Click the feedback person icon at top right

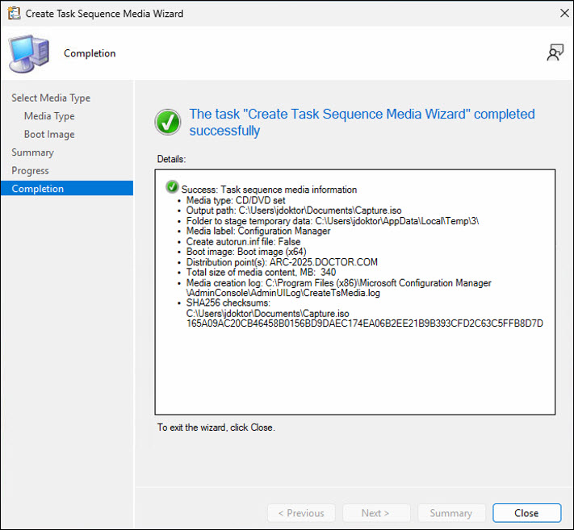pyautogui.click(x=555, y=53)
